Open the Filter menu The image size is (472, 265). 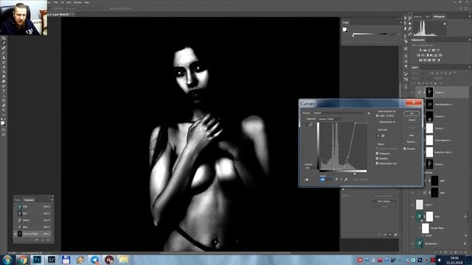[56, 2]
